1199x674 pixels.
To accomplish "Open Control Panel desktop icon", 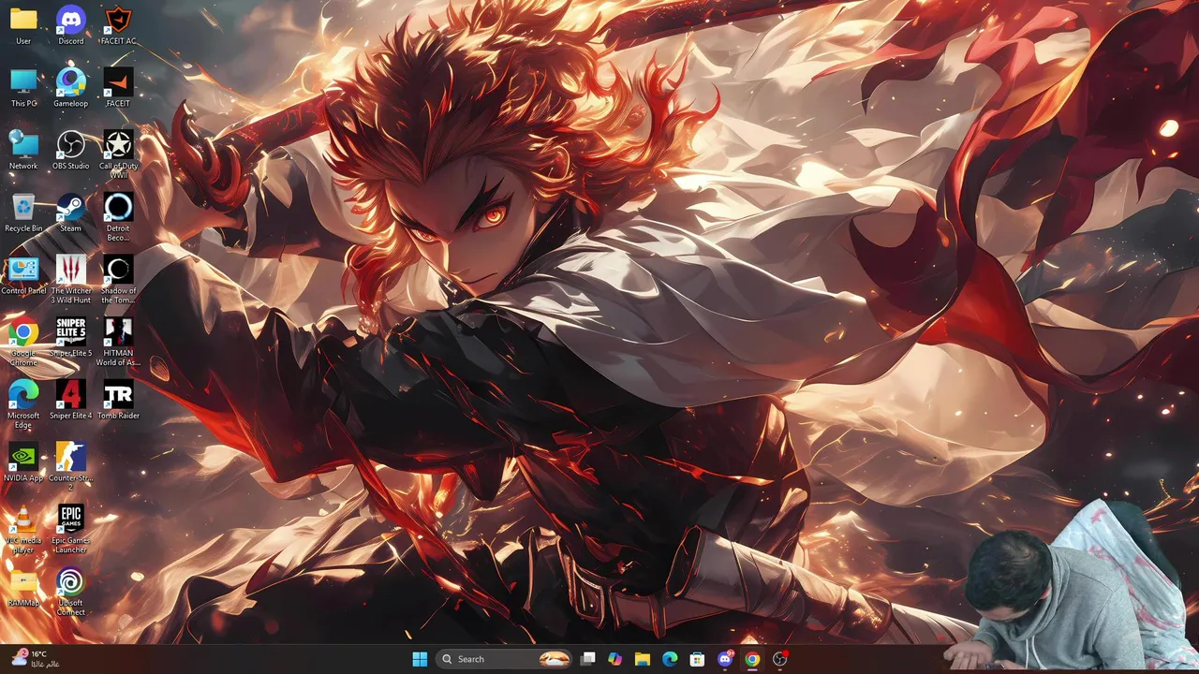I will [23, 275].
